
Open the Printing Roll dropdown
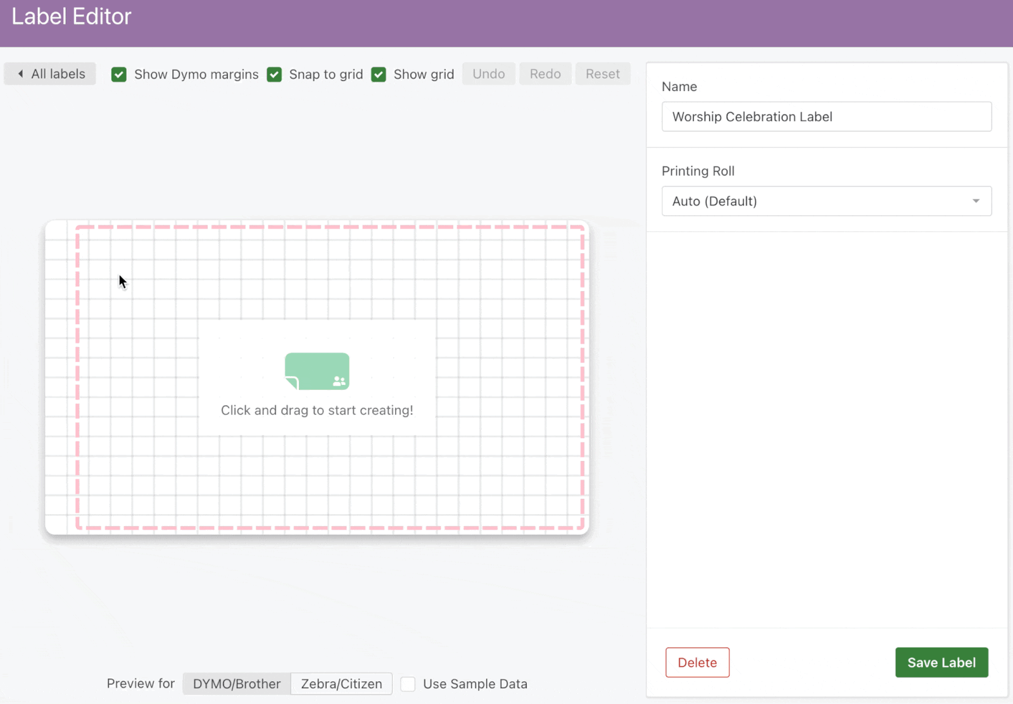coord(827,201)
